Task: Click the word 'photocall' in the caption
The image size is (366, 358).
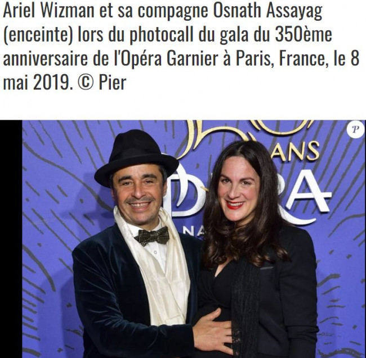Action: pyautogui.click(x=161, y=35)
